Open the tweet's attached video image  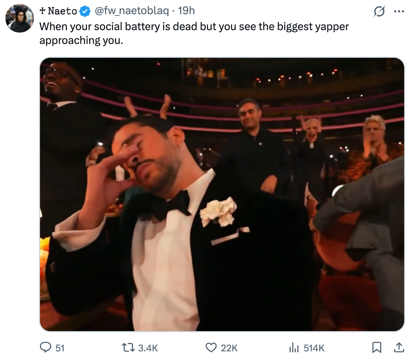(x=222, y=194)
